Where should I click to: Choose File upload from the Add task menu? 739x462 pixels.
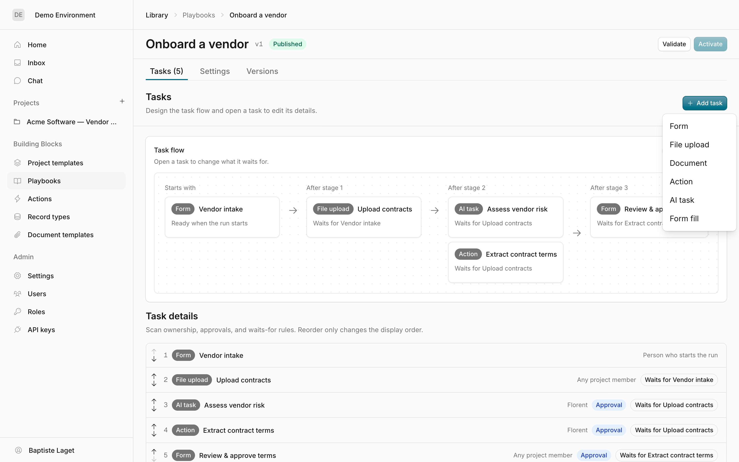point(699,145)
